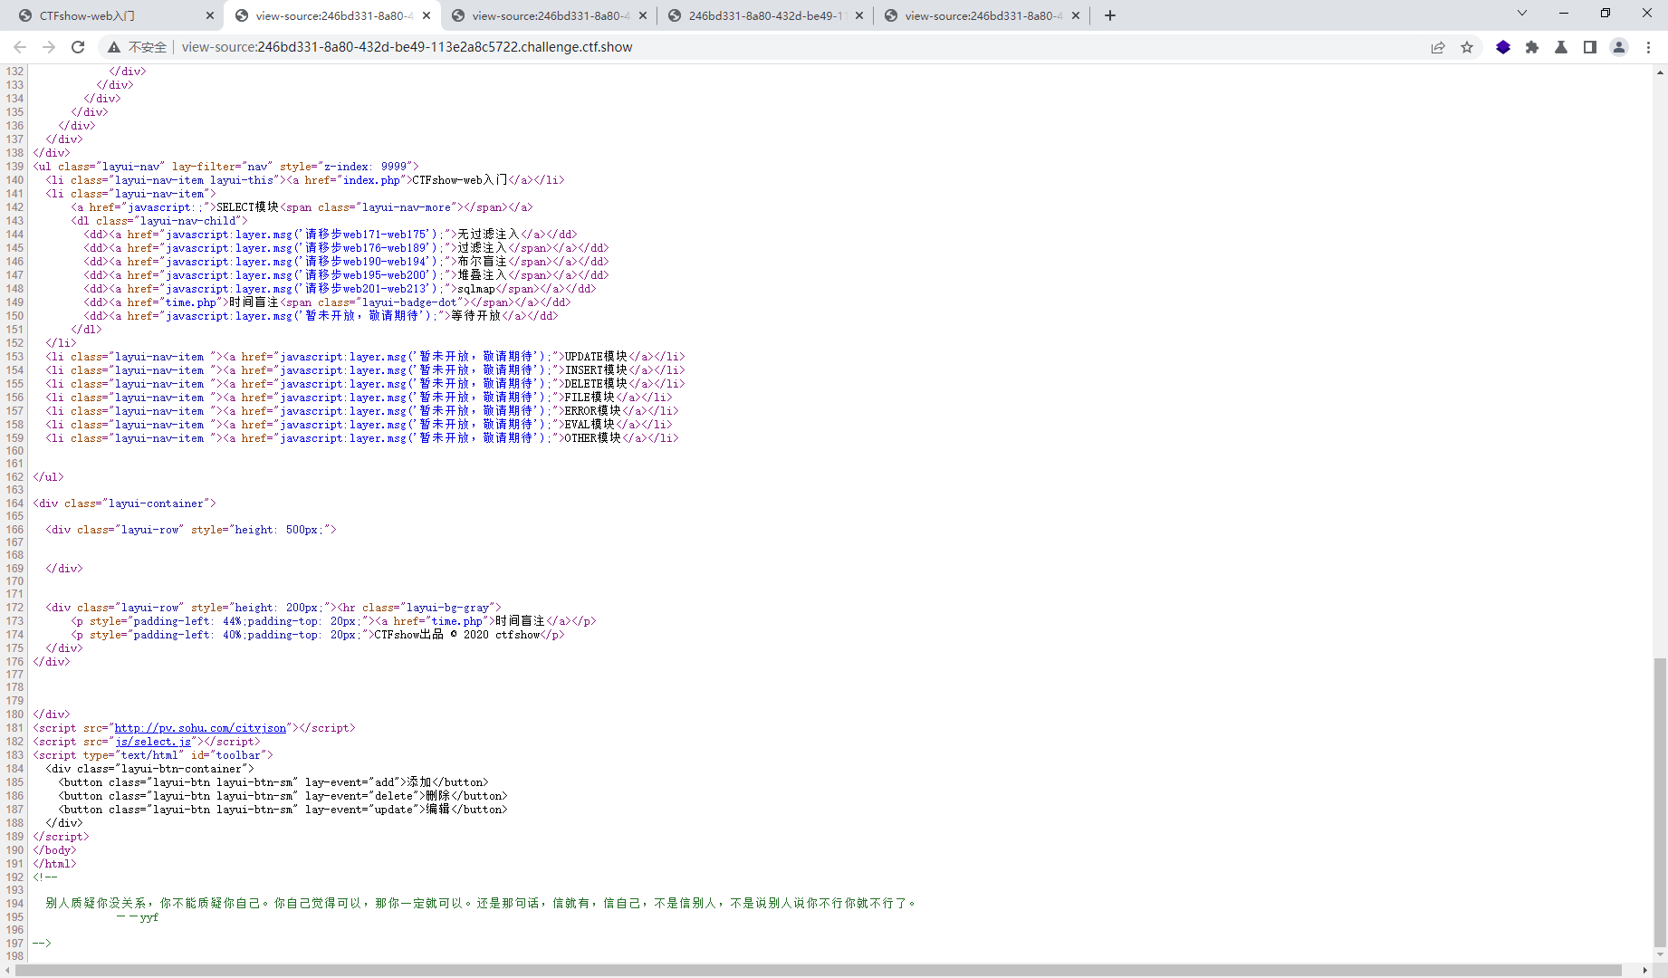Bookmark this page with the star

[1467, 47]
